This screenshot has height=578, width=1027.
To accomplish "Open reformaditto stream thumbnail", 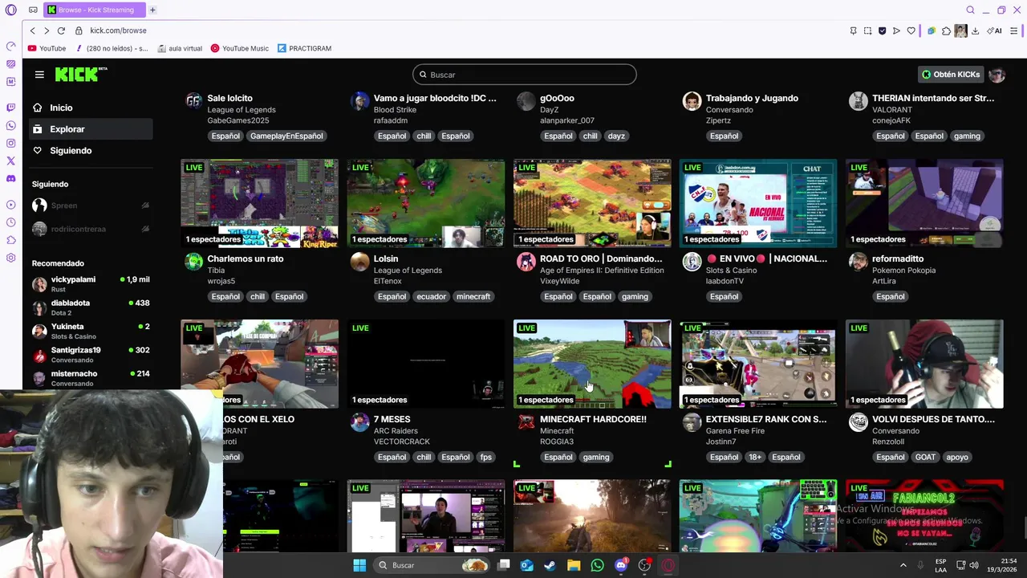I will point(924,203).
